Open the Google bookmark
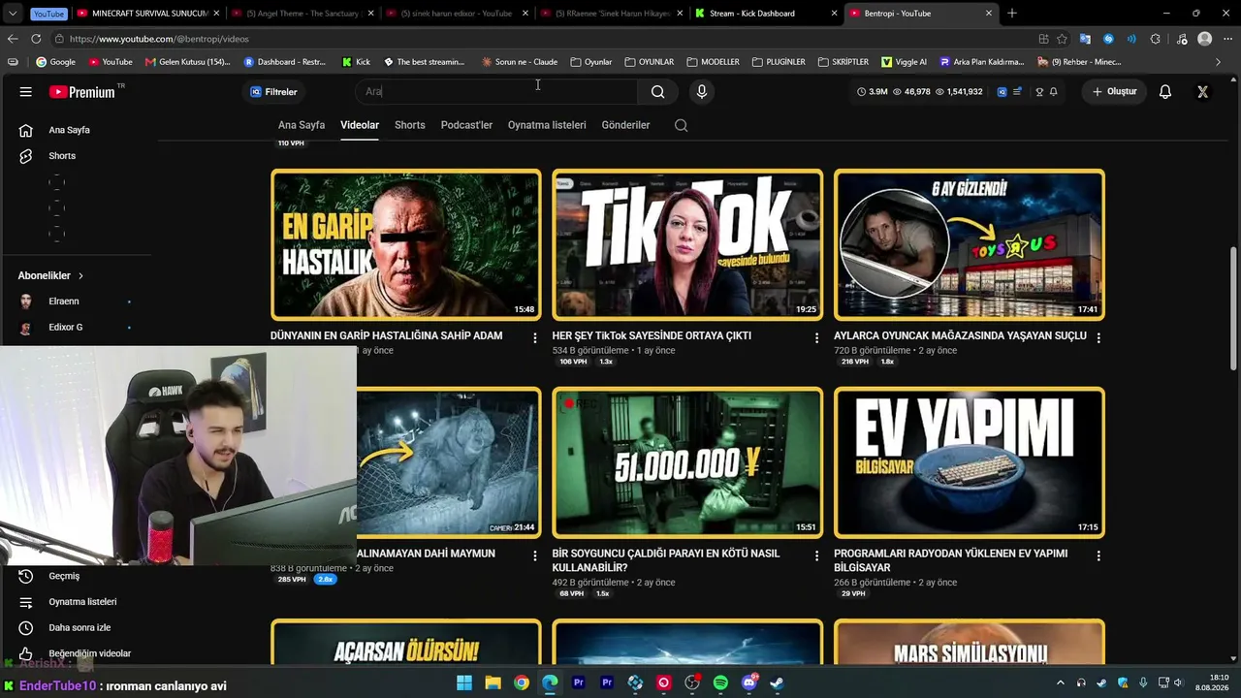Viewport: 1241px width, 698px height. tap(55, 62)
